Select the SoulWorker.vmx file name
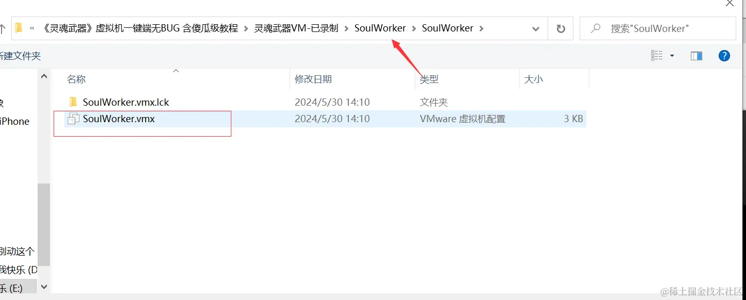The image size is (746, 300). [119, 119]
